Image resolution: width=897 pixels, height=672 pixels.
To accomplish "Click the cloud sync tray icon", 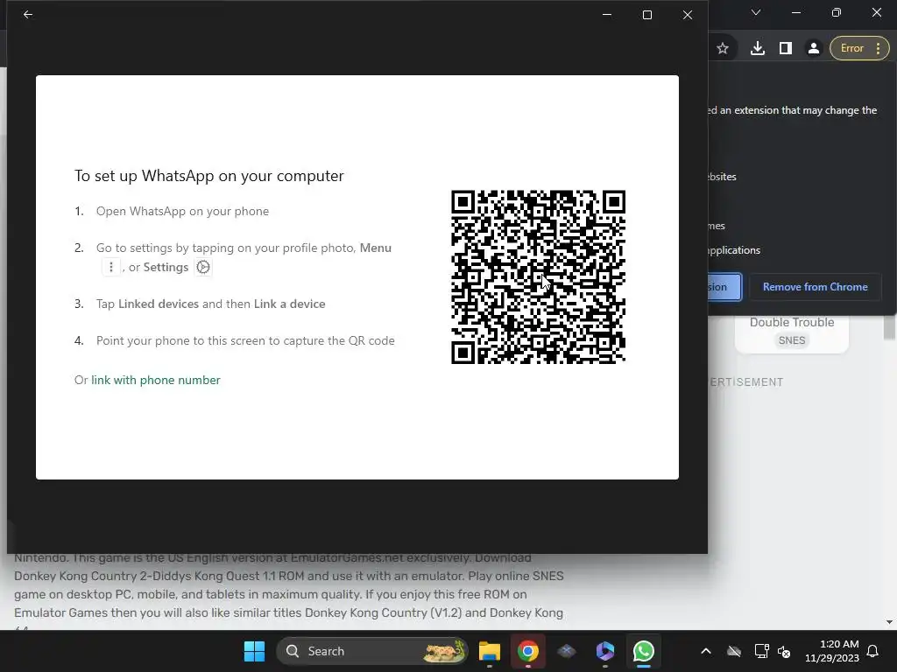I will pos(734,651).
